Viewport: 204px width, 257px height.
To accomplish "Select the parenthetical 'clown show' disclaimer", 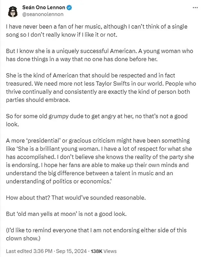I will [x=96, y=235].
